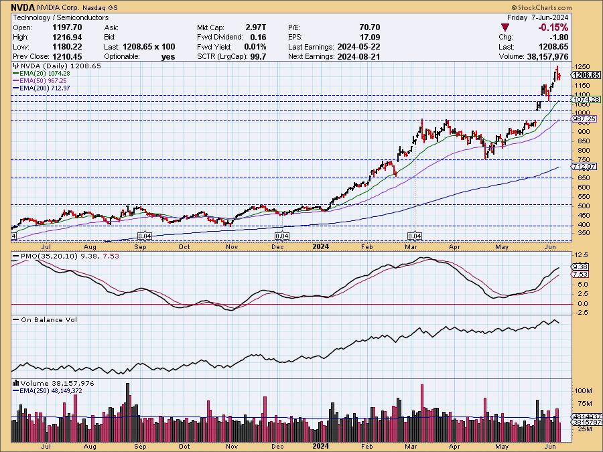Click the 1074.28 EMA tag on price axis
This screenshot has width=603, height=452.
click(x=585, y=99)
